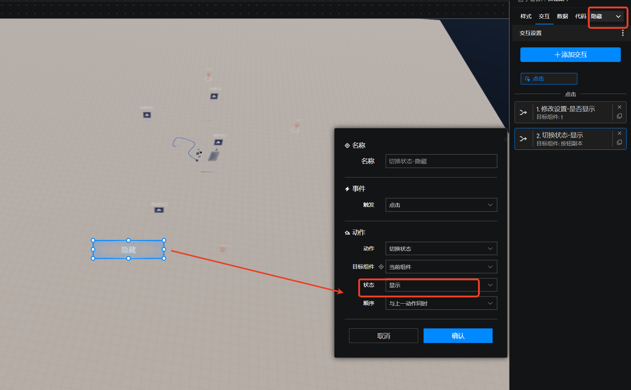Click the 添加交互 button

coord(570,55)
